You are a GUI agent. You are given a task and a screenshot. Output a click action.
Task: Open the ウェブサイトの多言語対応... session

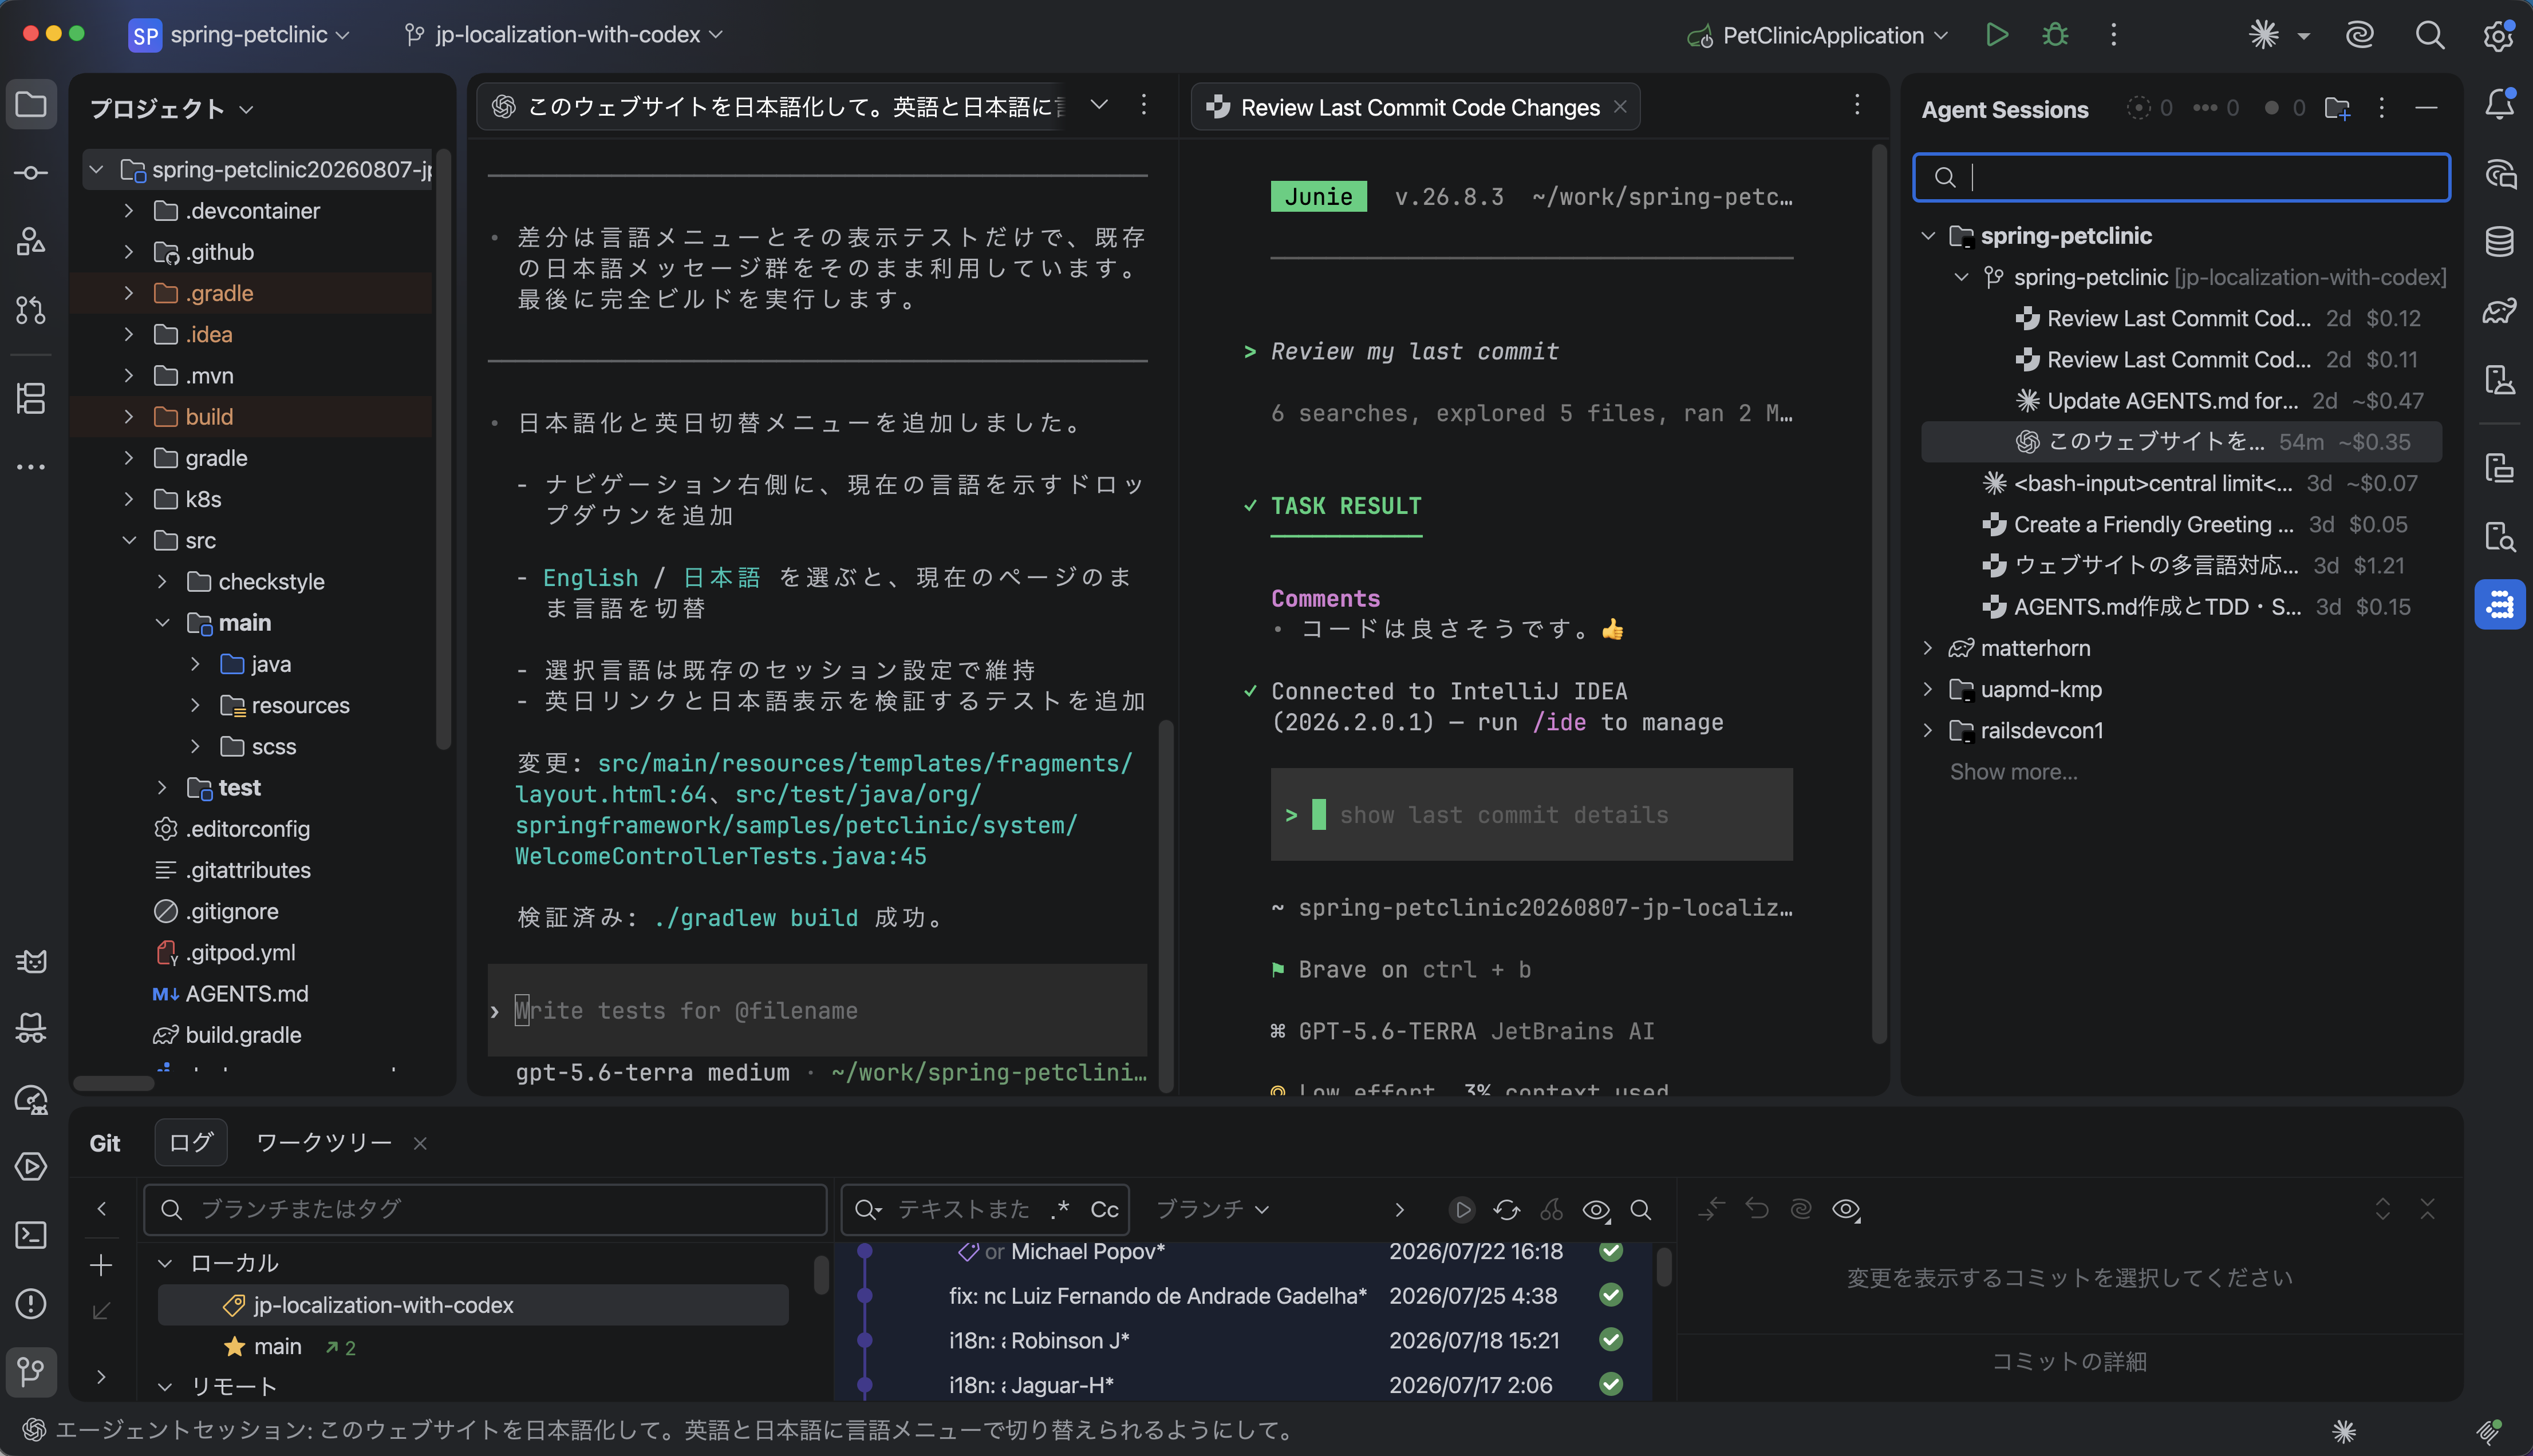coord(2181,565)
